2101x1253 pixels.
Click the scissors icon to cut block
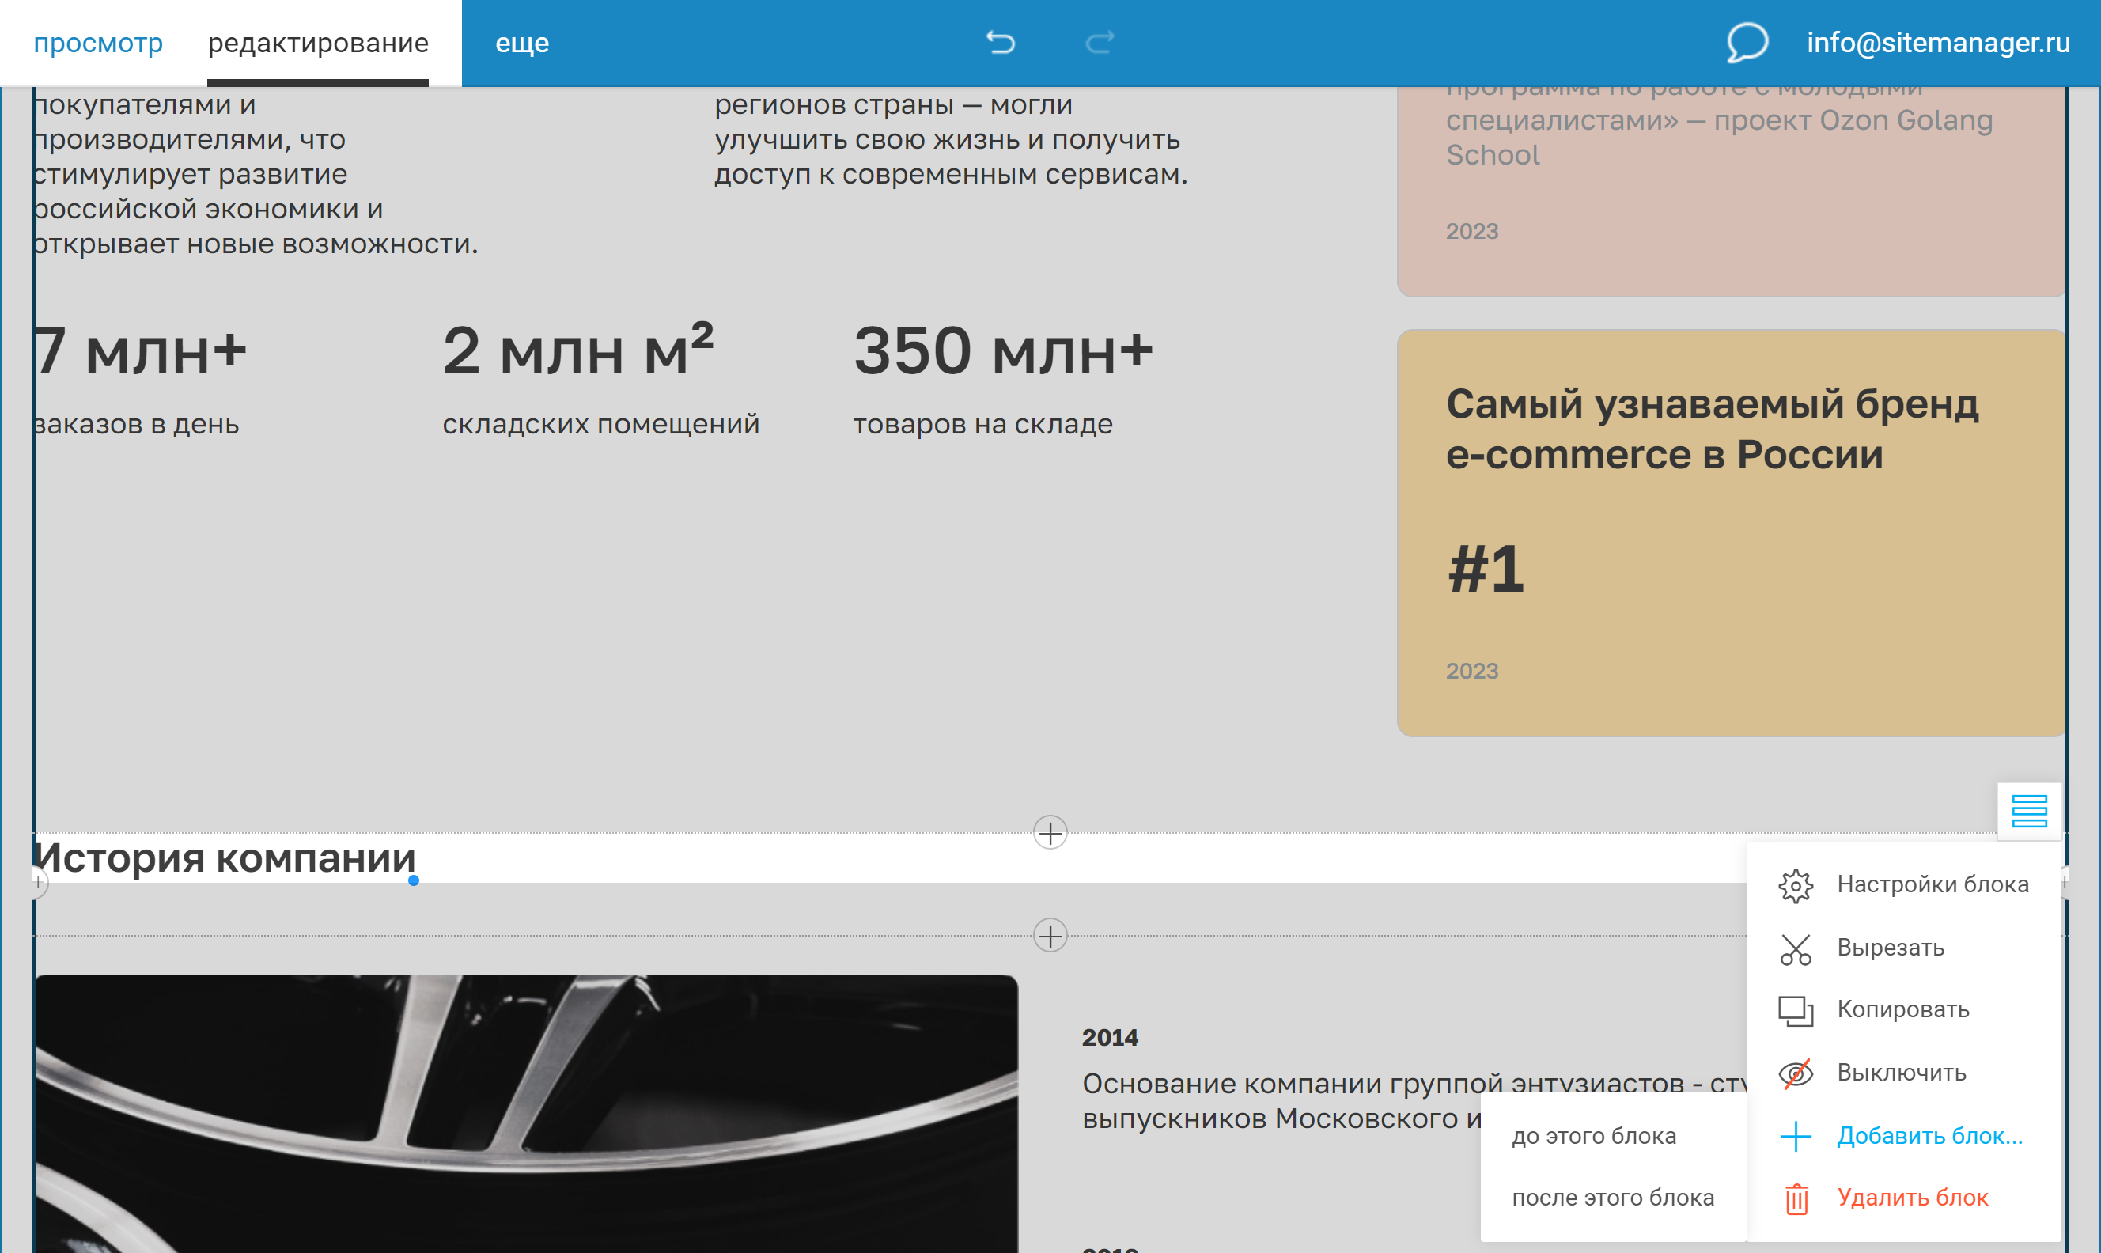[1796, 949]
